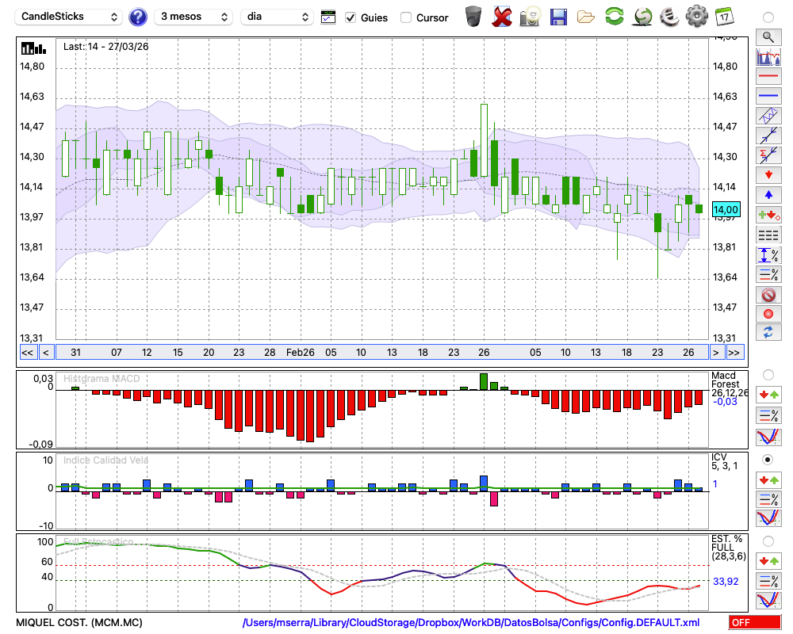The width and height of the screenshot is (793, 634).
Task: Select the red horizontal line tool
Action: [x=768, y=76]
